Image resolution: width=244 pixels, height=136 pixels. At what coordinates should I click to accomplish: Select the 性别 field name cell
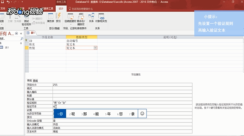click(x=47, y=48)
